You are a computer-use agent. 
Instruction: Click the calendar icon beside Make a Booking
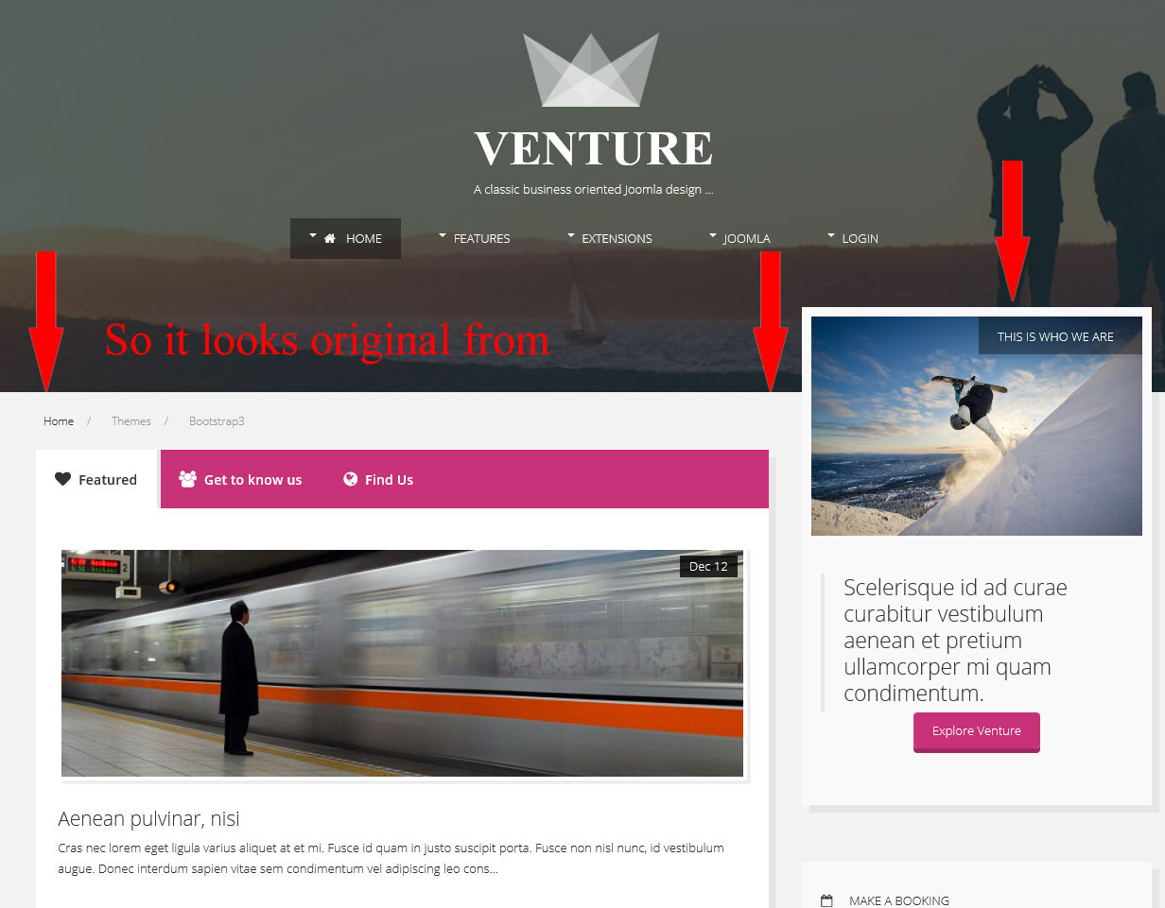pos(826,901)
